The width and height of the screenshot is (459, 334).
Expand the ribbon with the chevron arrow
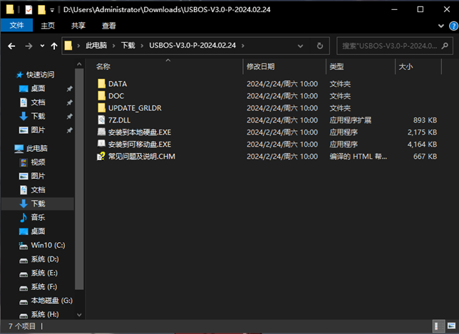(x=437, y=26)
